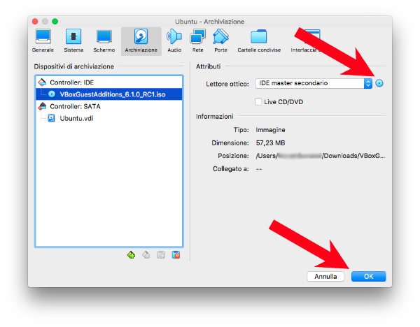Select VBoxGuestAdditions_6.1.0_RC1.iso disc entry
This screenshot has width=420, height=327.
tap(108, 94)
